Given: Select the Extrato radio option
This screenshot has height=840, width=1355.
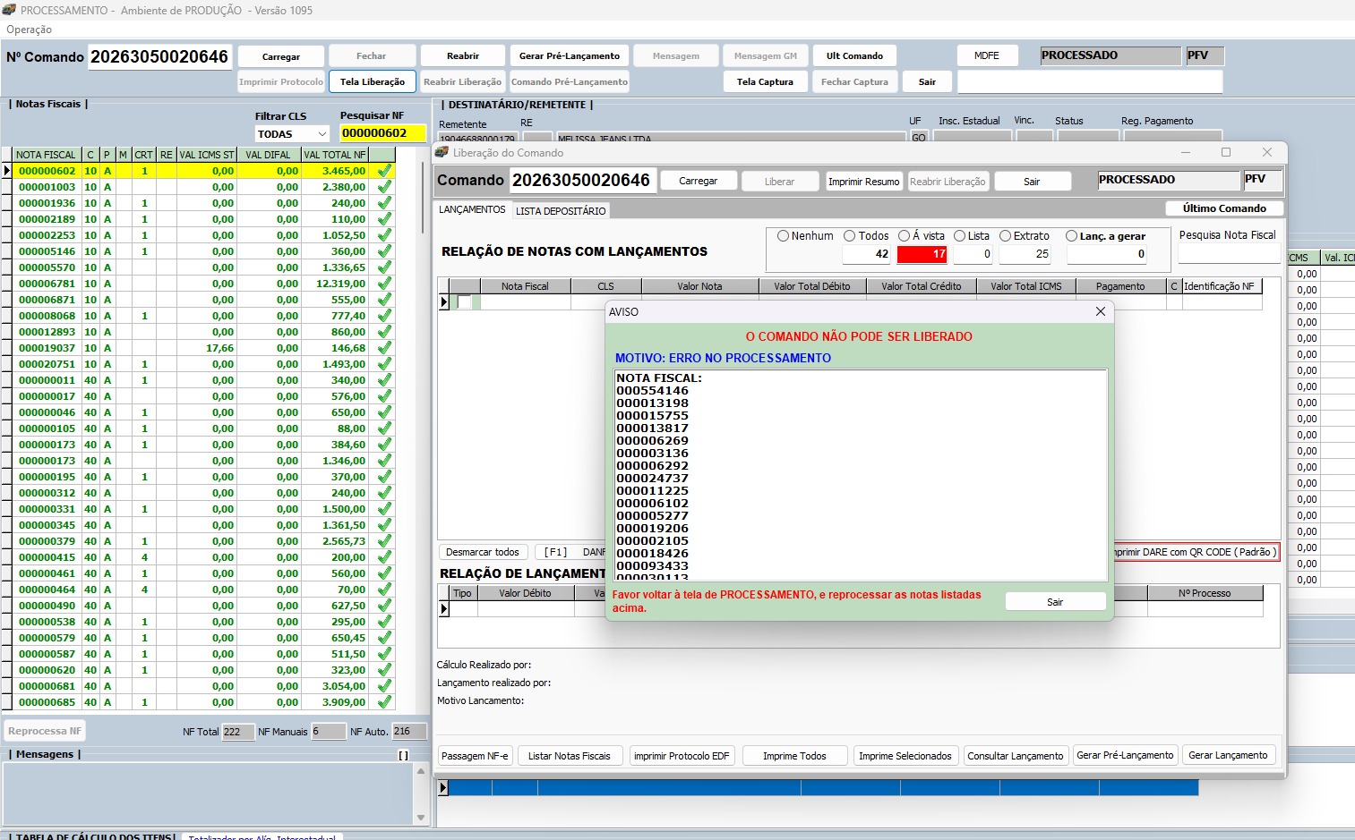Looking at the screenshot, I should (1005, 236).
